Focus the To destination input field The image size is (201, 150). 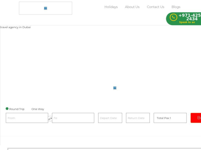(x=73, y=118)
